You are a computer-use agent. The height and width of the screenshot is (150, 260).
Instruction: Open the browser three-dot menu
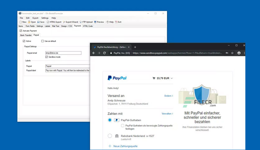click(x=244, y=53)
